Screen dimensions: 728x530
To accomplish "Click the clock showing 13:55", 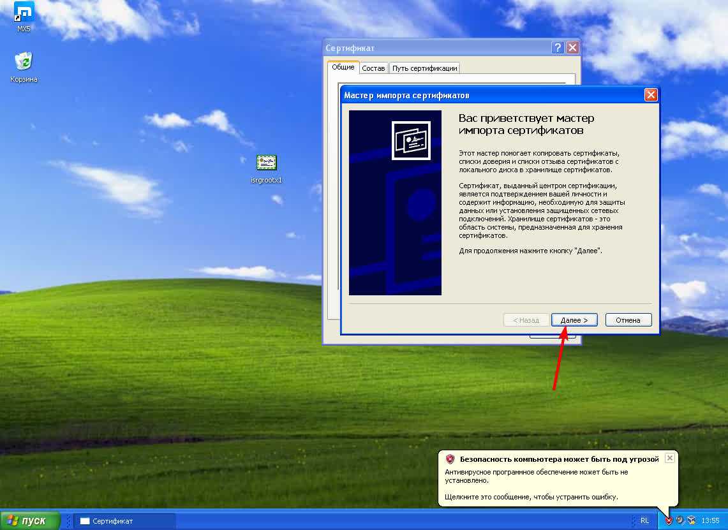I will point(710,520).
